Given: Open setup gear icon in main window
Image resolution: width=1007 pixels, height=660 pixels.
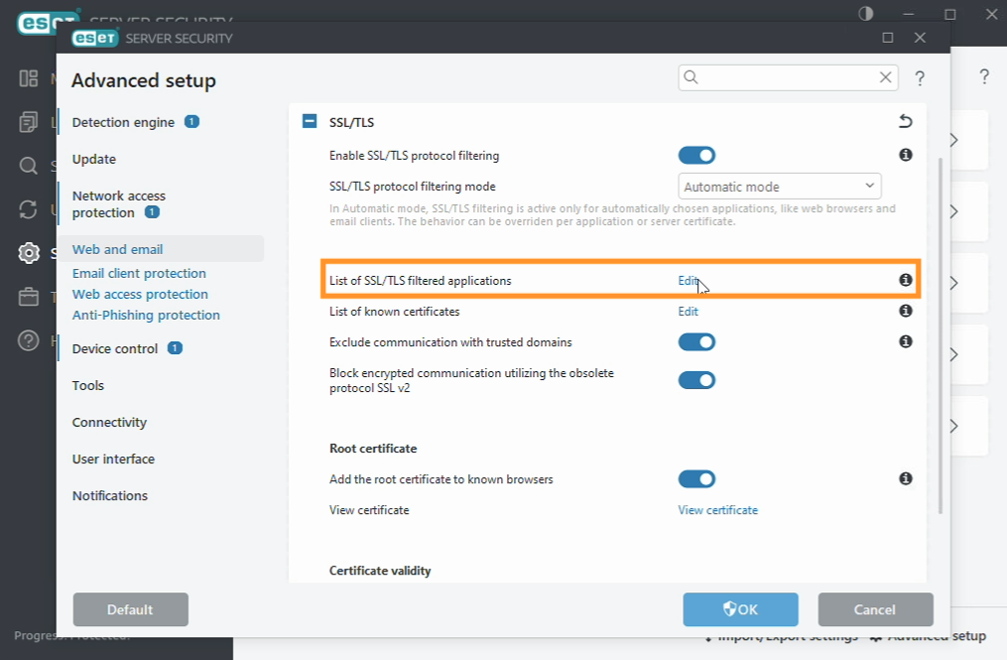Looking at the screenshot, I should (x=28, y=253).
